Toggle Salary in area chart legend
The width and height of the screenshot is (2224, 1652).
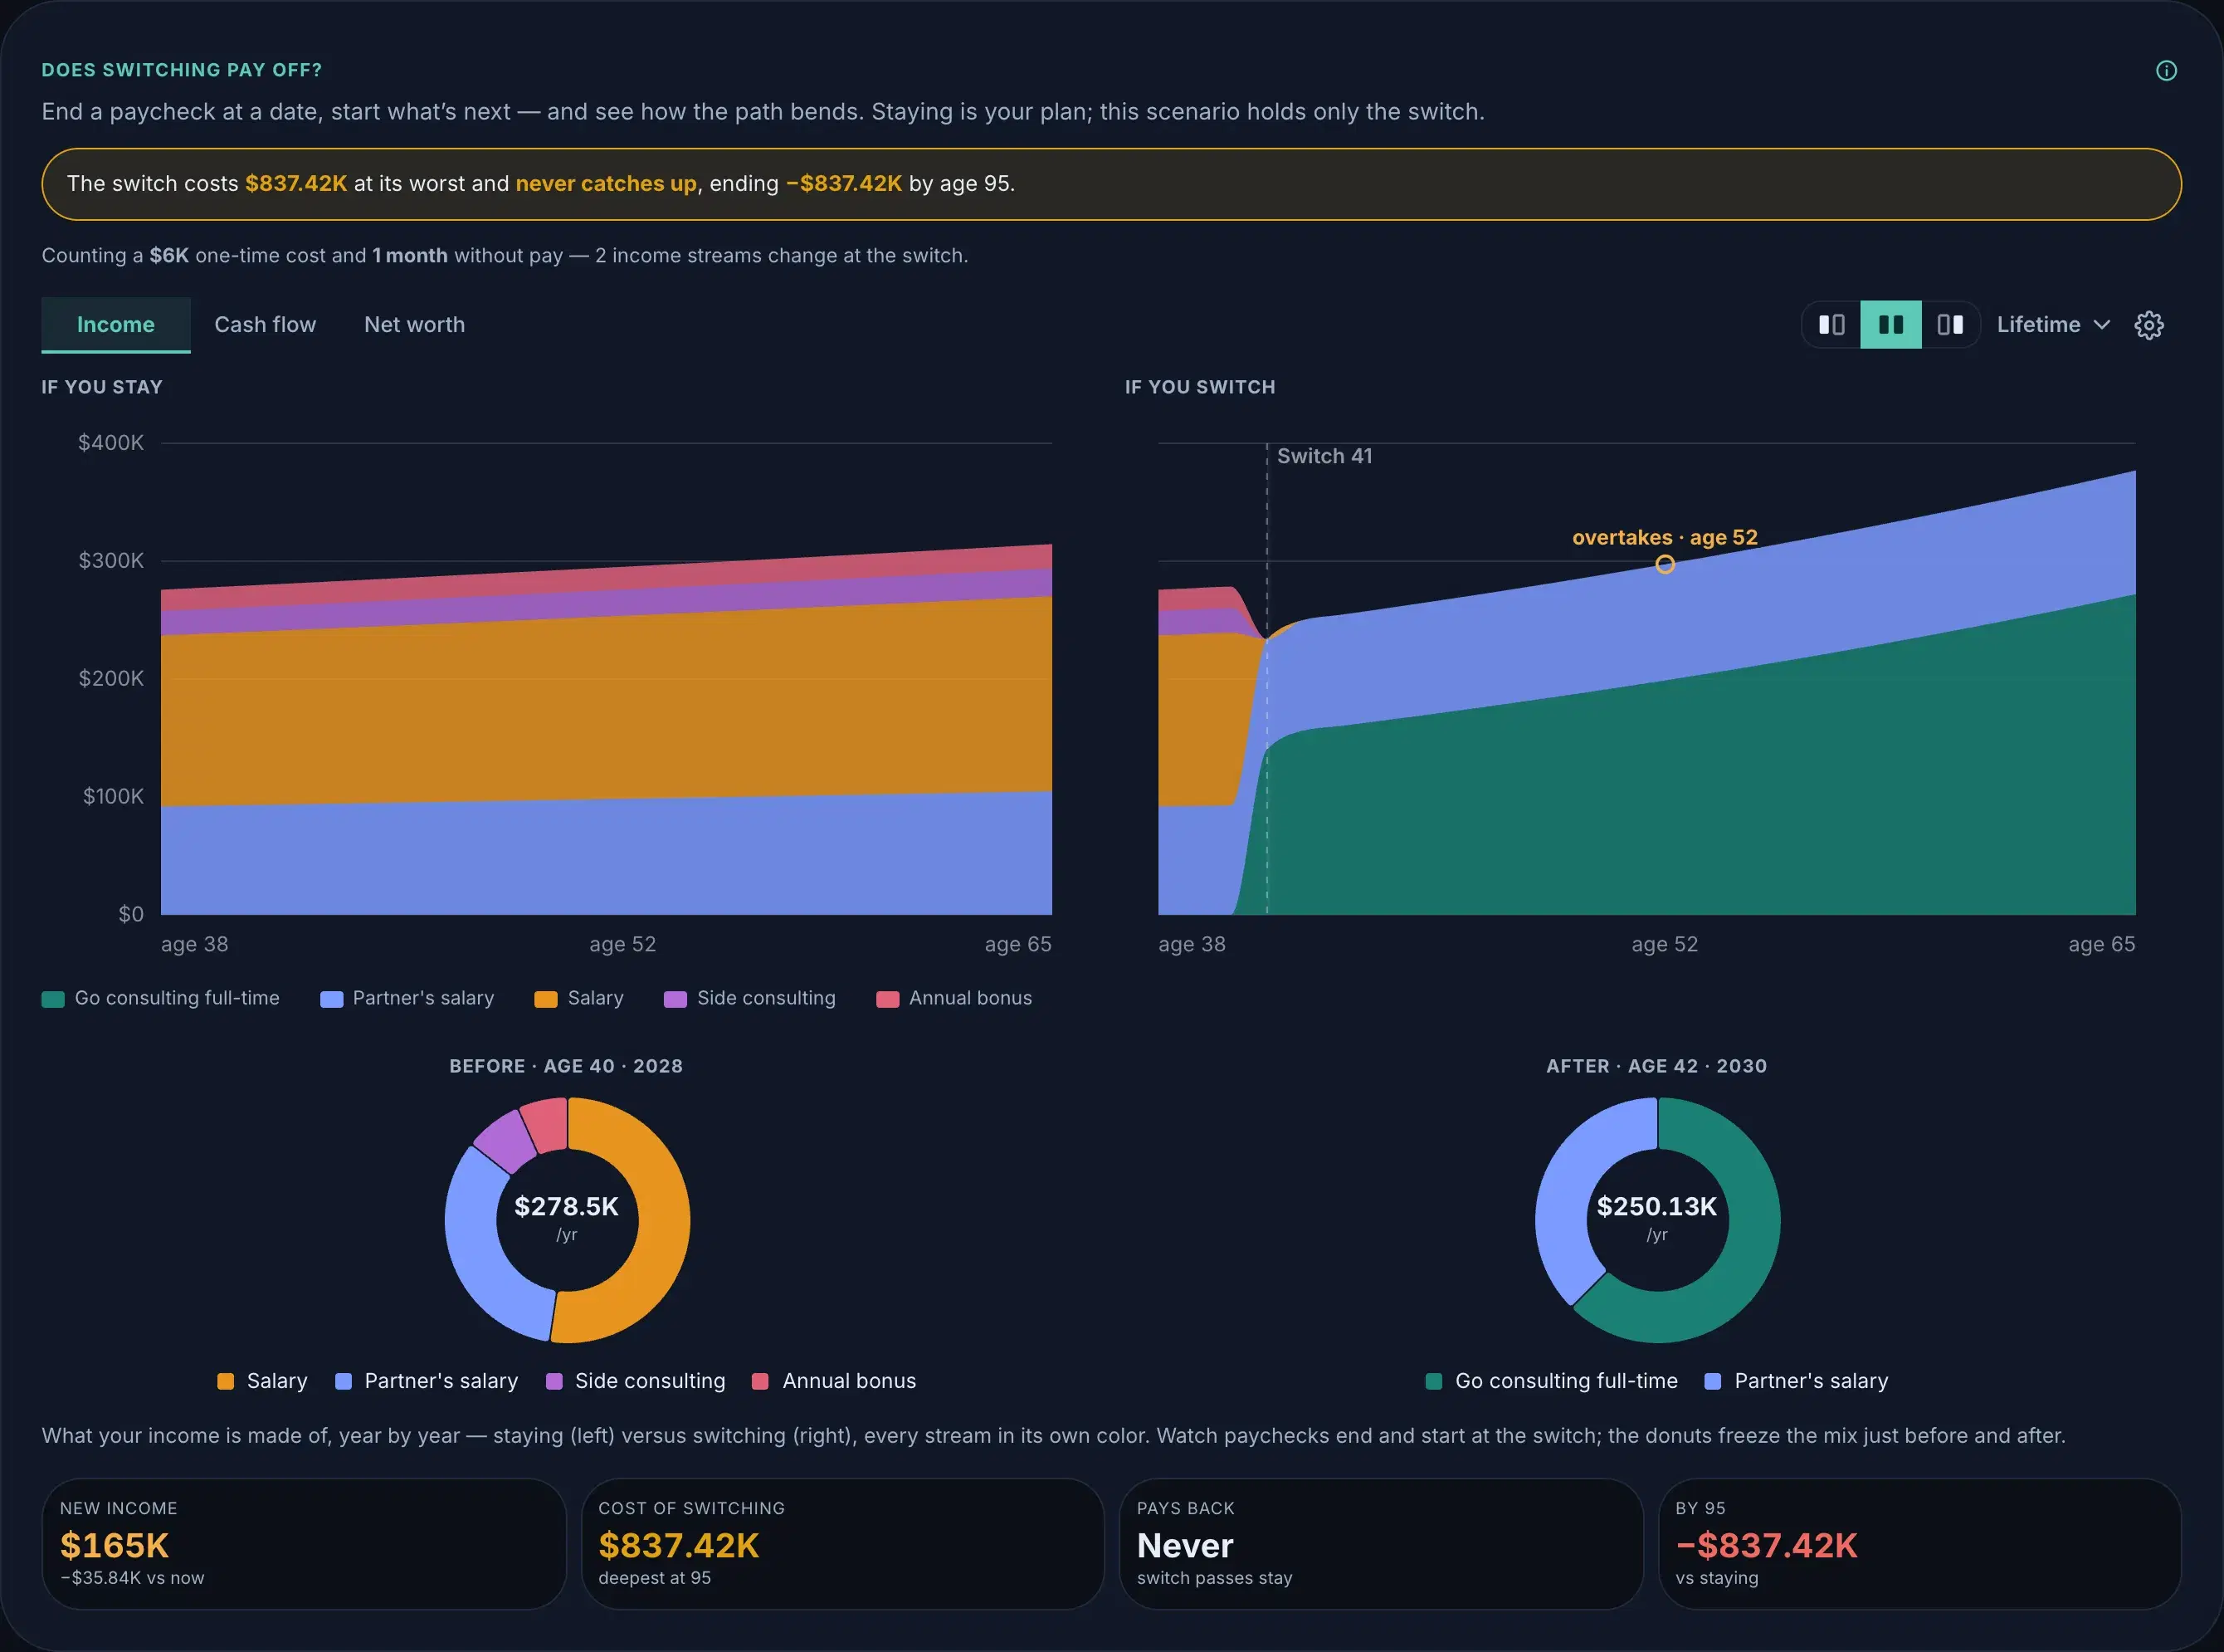pos(580,998)
